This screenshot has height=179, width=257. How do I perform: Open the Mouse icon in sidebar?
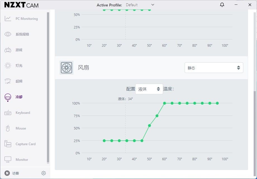click(x=8, y=128)
